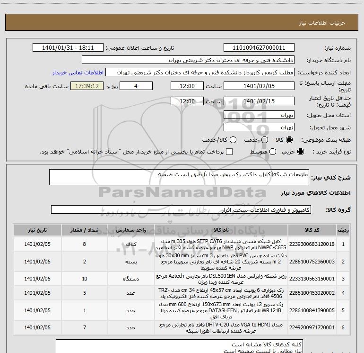Click the TRZ-4506 wall rack item name
Viewport: 364px width, 353px height.
tap(221, 293)
